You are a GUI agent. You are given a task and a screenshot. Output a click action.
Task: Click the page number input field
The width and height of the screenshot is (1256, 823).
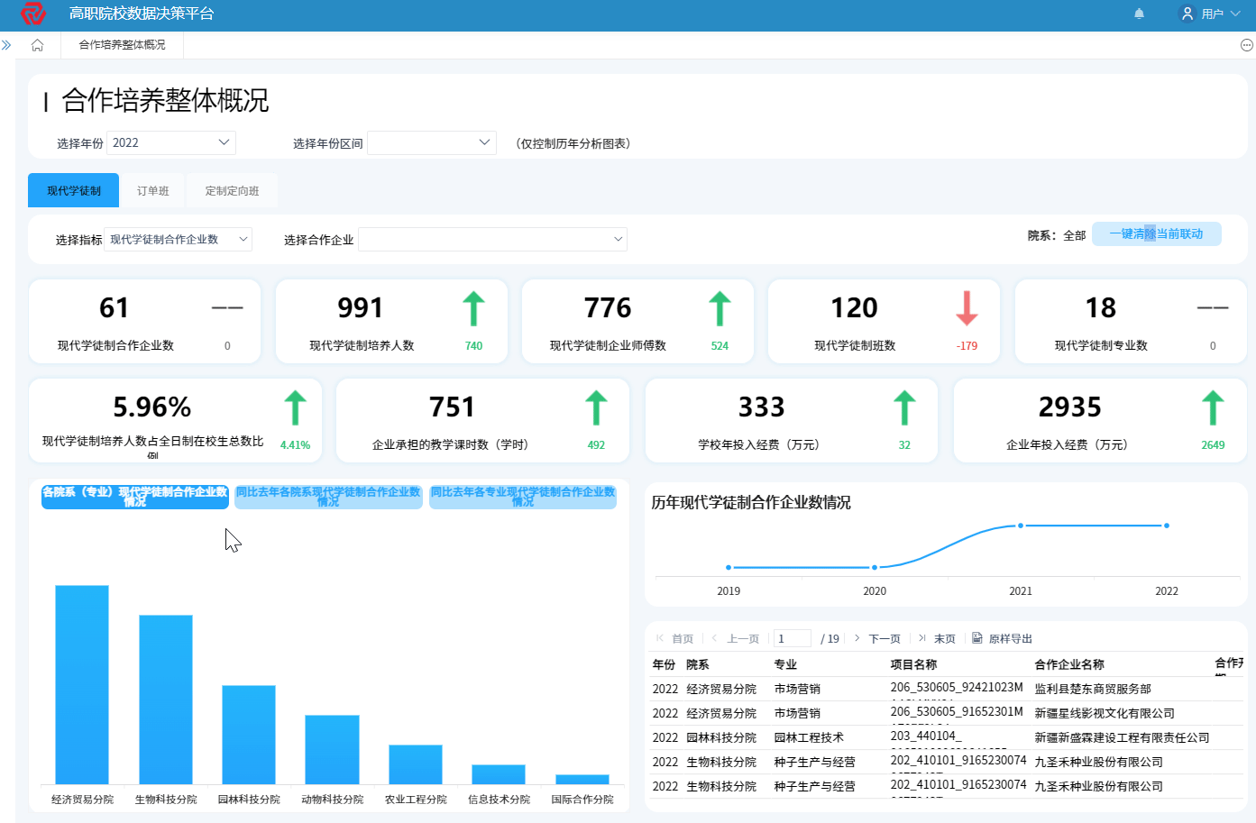pos(792,638)
